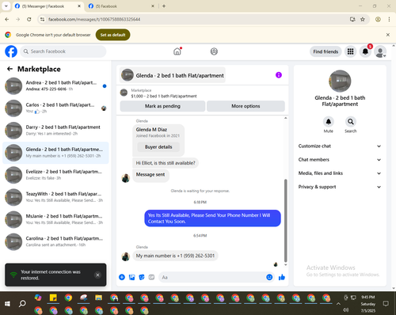Open Carolina's conversation

tap(55, 241)
